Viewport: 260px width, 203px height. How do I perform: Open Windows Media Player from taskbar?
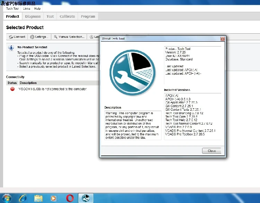(x=53, y=198)
